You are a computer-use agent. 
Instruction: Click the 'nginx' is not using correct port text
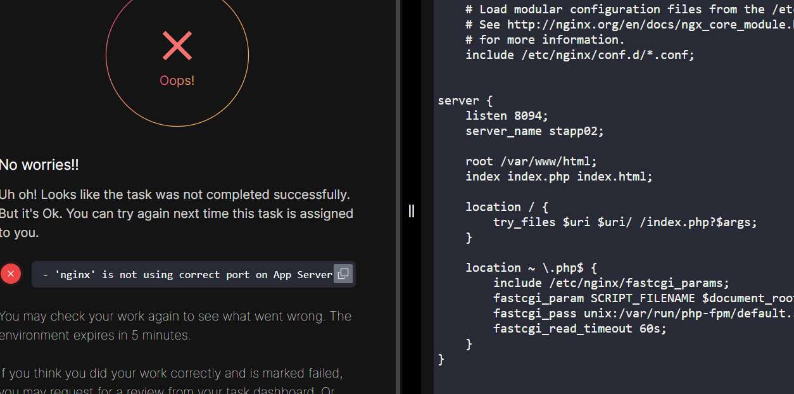[x=187, y=275]
